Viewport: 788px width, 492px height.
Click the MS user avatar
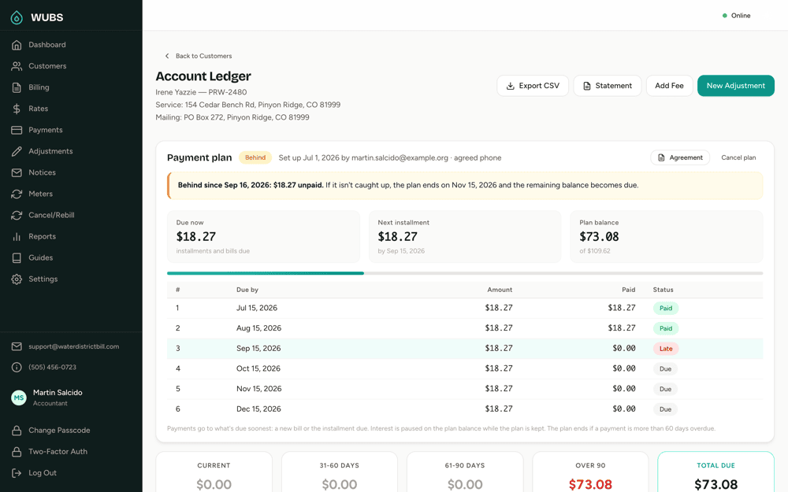[19, 398]
